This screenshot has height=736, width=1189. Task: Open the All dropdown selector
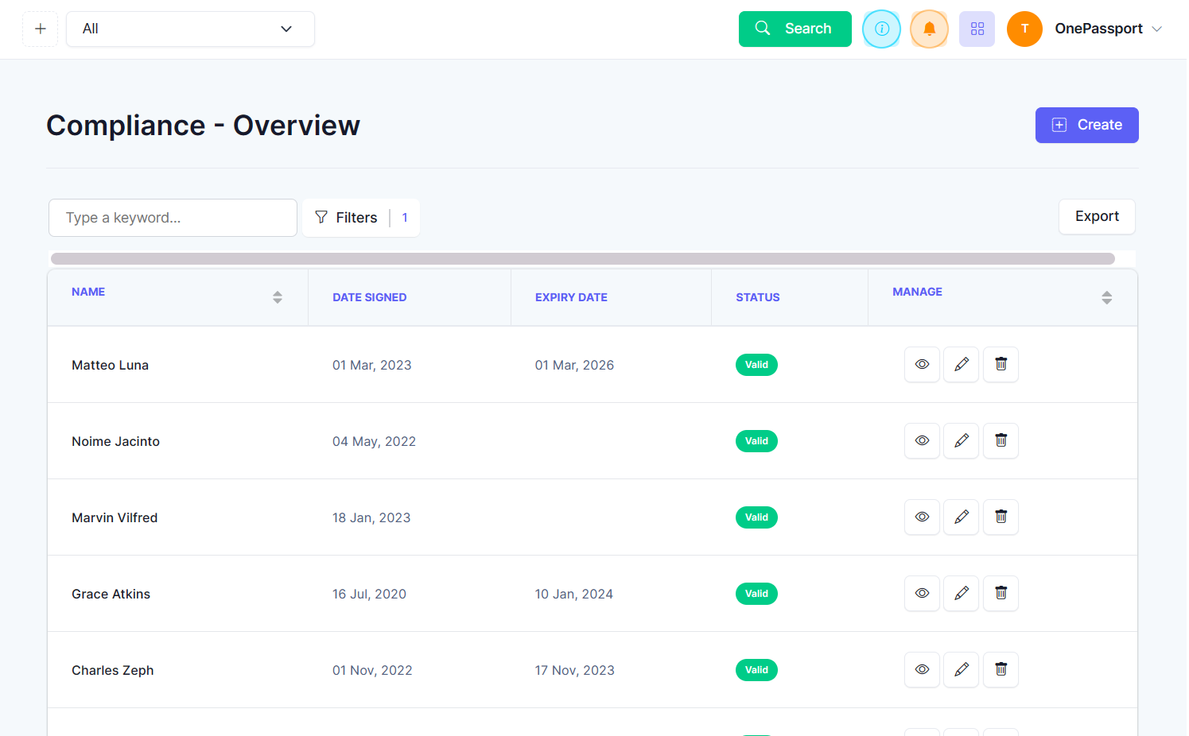tap(190, 29)
